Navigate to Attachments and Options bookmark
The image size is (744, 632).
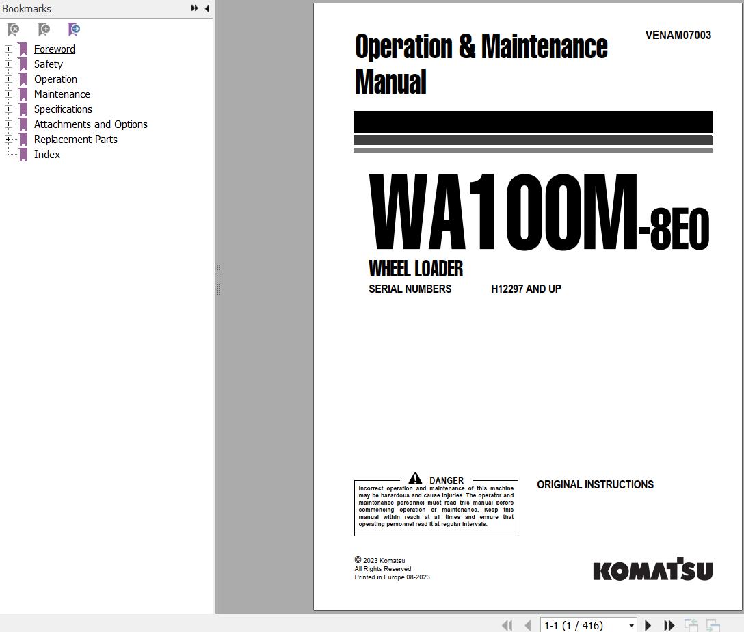(x=91, y=124)
